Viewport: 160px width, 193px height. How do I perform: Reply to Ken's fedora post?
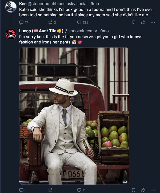pyautogui.click(x=24, y=22)
